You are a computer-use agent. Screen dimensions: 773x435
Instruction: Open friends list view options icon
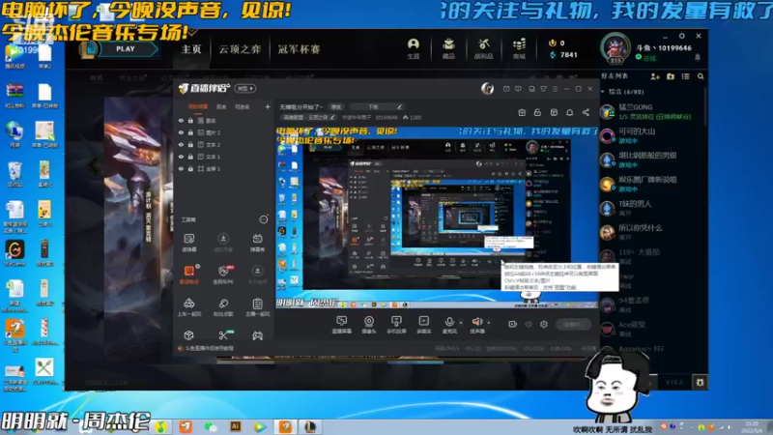click(685, 76)
